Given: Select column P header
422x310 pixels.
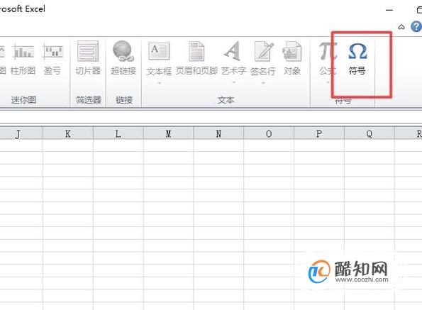Looking at the screenshot, I should click(x=319, y=133).
